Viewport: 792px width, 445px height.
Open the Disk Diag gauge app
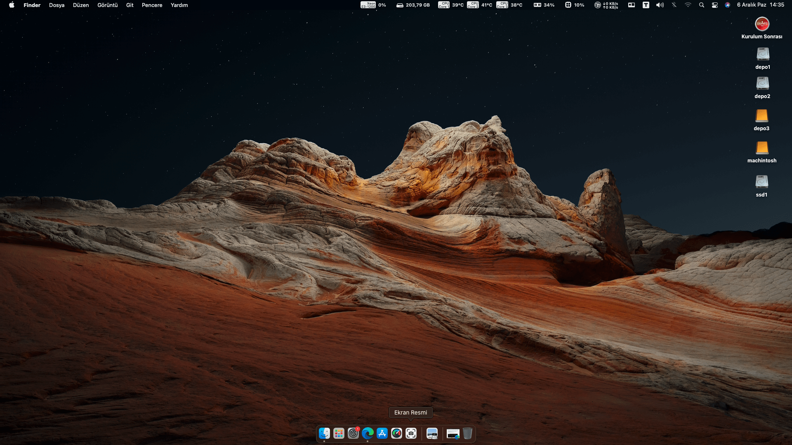(x=396, y=433)
